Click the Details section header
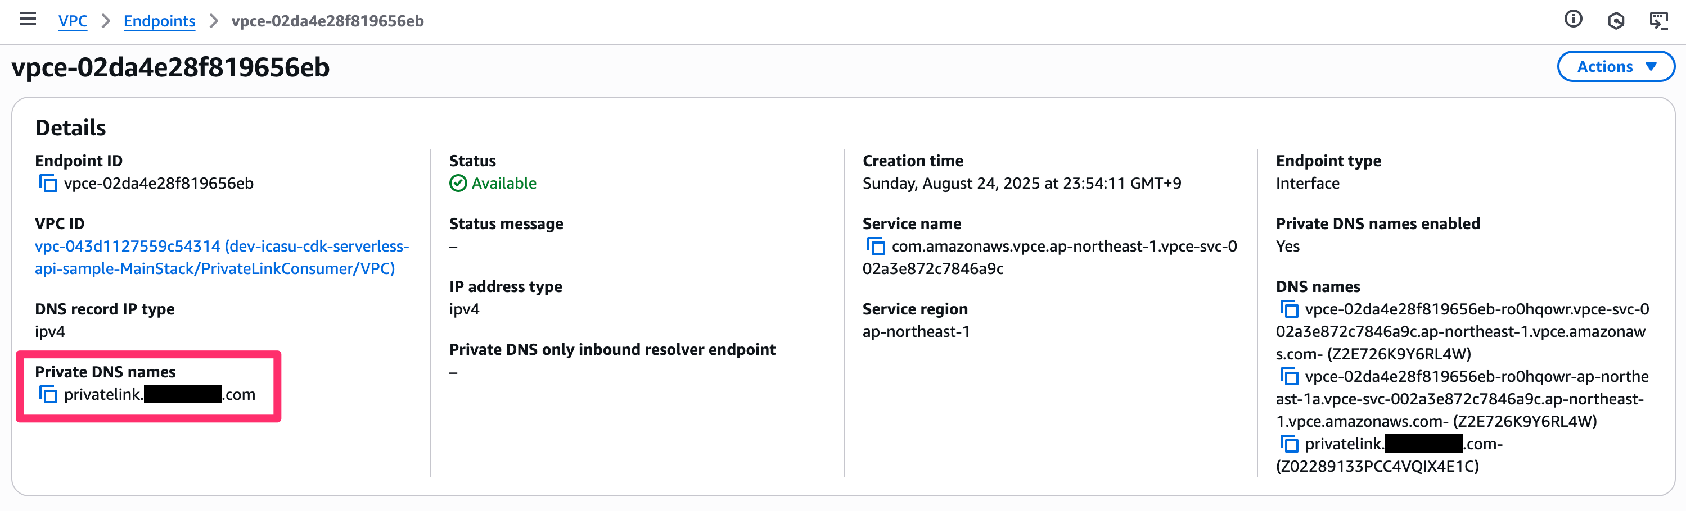Screen dimensions: 1686x511 [x=71, y=127]
